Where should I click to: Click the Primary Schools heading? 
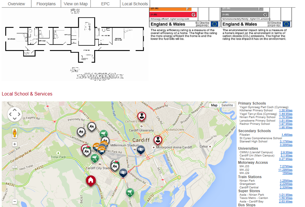click(252, 104)
